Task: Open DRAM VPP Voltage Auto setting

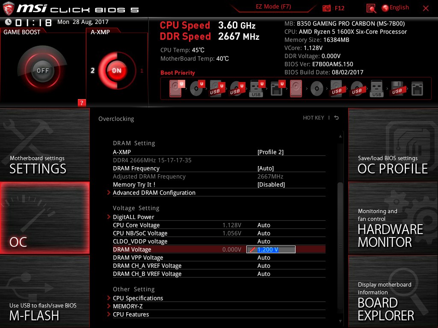Action: [263, 258]
